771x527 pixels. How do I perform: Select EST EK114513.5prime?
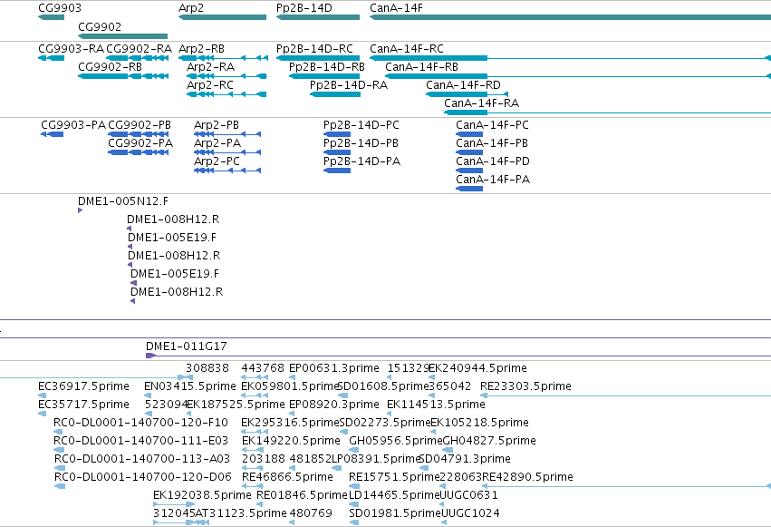pos(436,405)
